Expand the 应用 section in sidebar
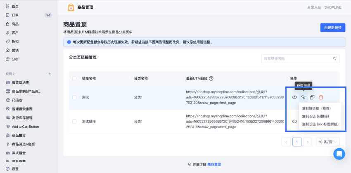This screenshot has height=173, width=351. click(x=10, y=74)
